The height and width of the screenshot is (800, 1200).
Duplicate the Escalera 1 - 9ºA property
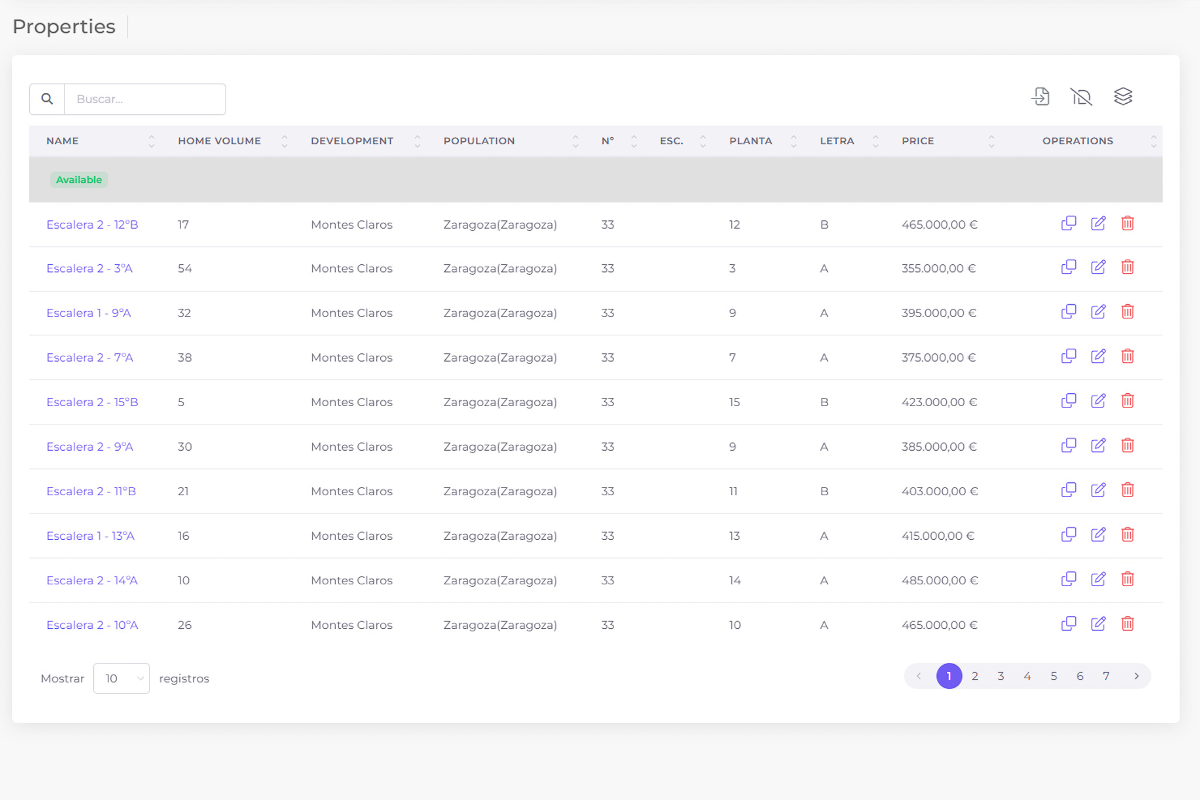[x=1069, y=312]
